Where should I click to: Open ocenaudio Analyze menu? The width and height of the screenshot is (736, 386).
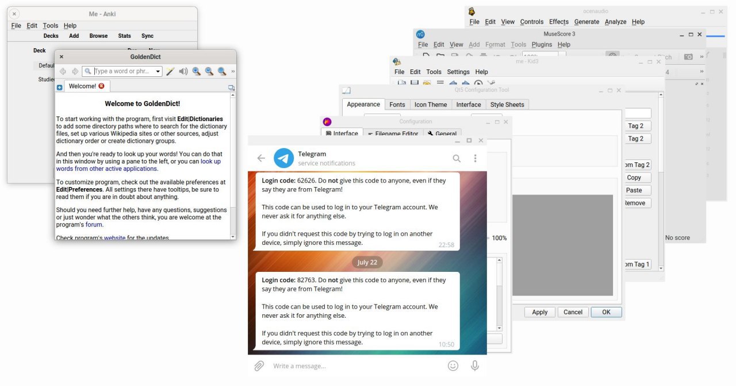click(x=615, y=22)
